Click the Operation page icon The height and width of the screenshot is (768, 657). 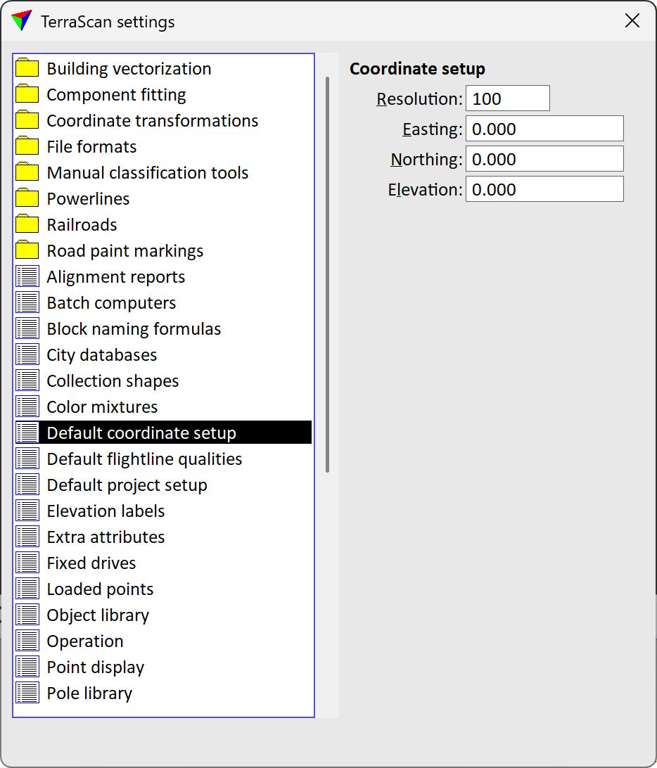pos(27,641)
